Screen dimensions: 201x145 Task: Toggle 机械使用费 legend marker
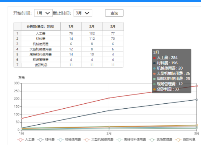coord(60,140)
